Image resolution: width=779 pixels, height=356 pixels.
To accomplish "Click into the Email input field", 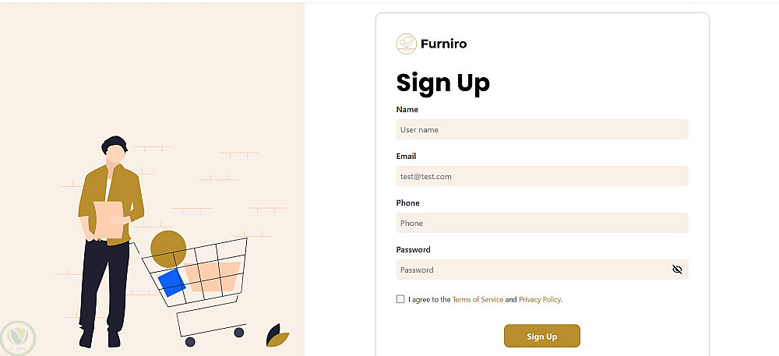I will 542,176.
